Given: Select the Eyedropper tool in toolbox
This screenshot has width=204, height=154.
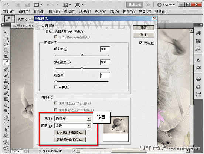Looking at the screenshot, I should (6, 63).
